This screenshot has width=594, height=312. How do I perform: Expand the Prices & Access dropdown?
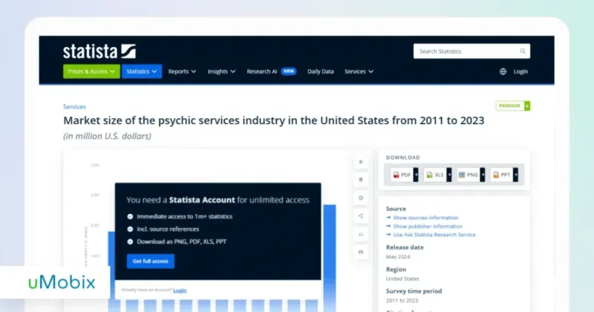(91, 71)
